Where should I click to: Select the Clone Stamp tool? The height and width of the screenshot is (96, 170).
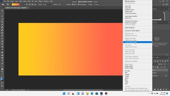point(2,41)
